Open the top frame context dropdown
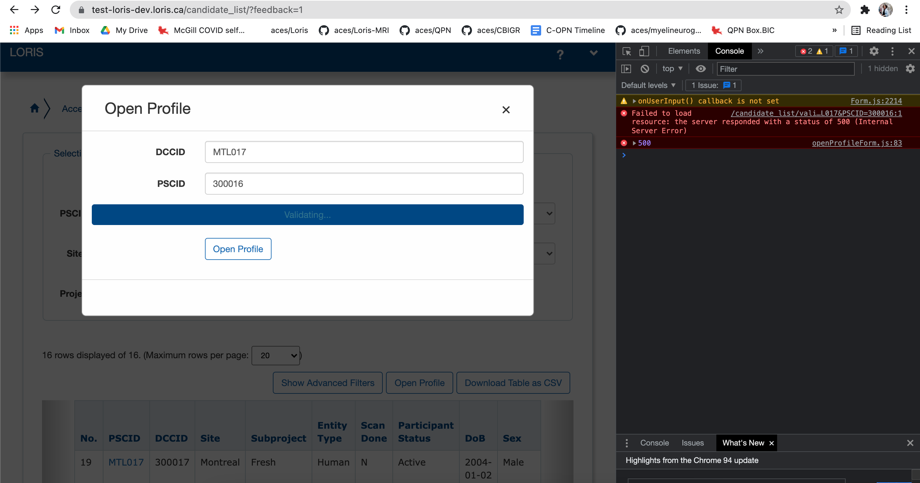920x483 pixels. coord(672,68)
